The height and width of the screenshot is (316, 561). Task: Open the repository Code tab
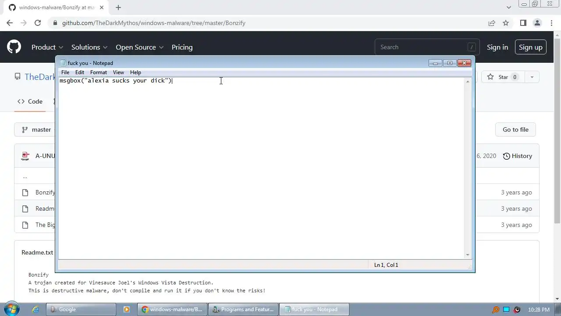click(30, 101)
